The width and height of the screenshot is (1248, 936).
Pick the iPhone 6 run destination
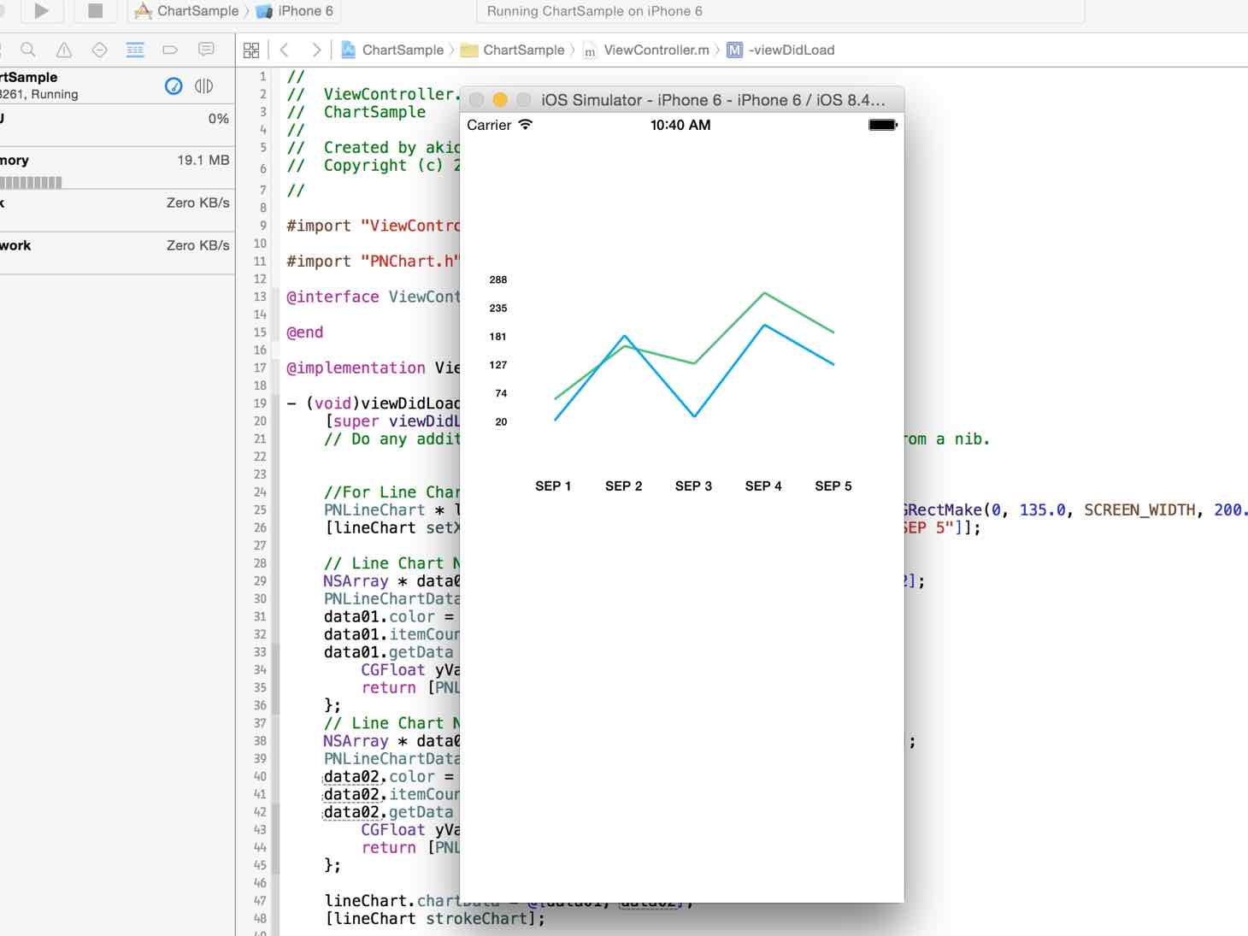click(295, 11)
